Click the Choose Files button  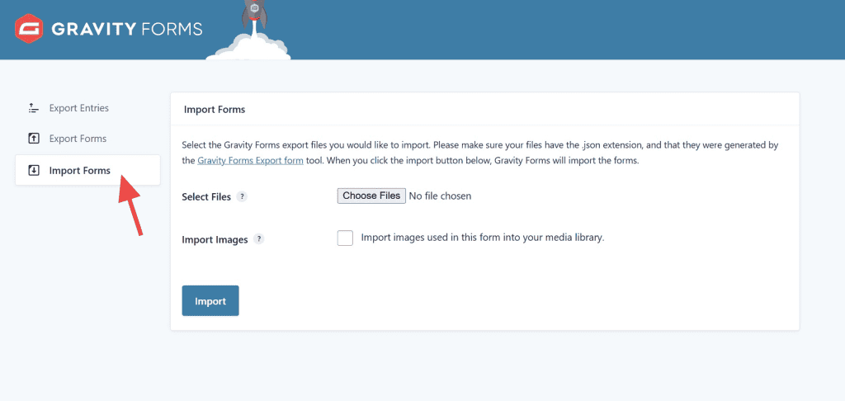(x=371, y=196)
